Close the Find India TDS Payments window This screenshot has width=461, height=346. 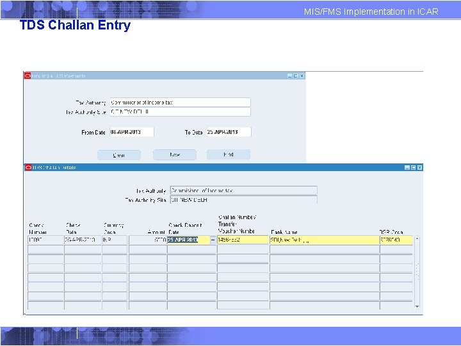(x=302, y=76)
